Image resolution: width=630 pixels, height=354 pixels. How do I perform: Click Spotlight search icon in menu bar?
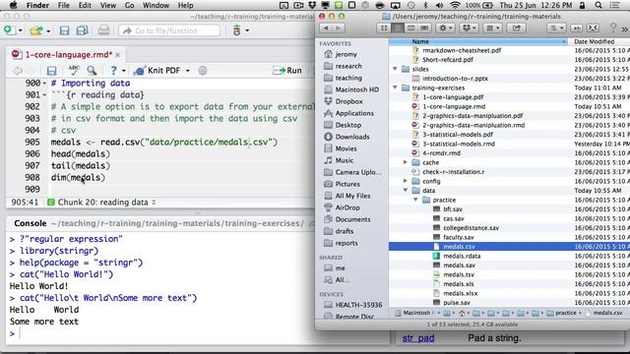point(598,5)
